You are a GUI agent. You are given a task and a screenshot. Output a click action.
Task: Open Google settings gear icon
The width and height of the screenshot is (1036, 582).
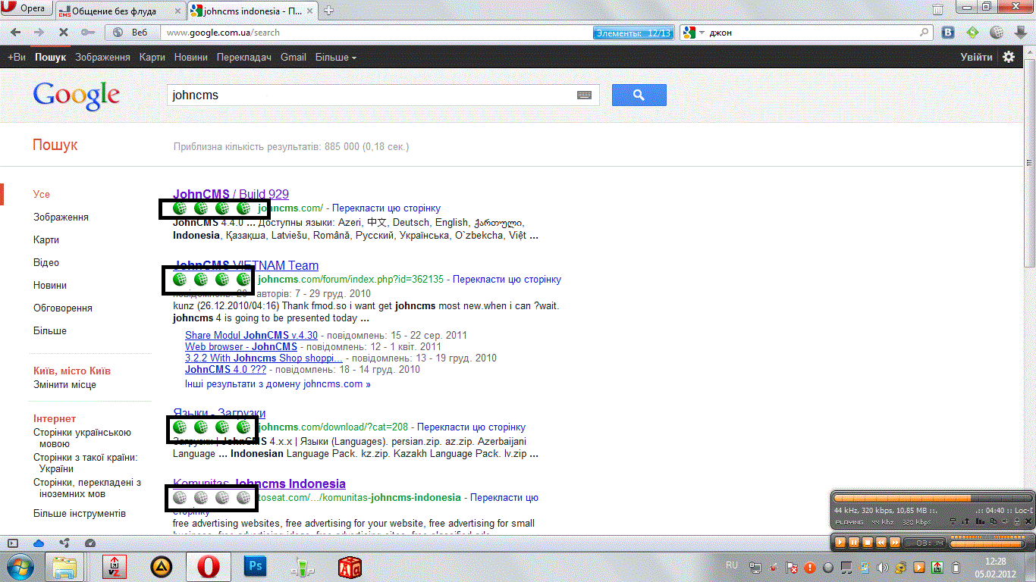click(1008, 57)
